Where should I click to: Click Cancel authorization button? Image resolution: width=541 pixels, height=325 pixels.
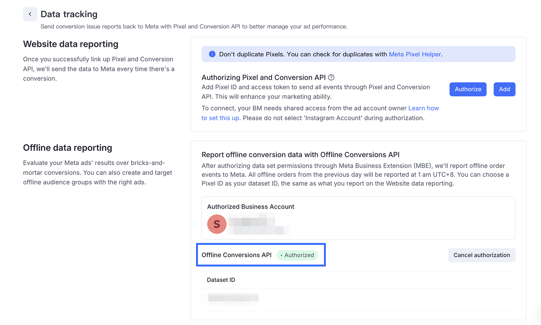481,255
